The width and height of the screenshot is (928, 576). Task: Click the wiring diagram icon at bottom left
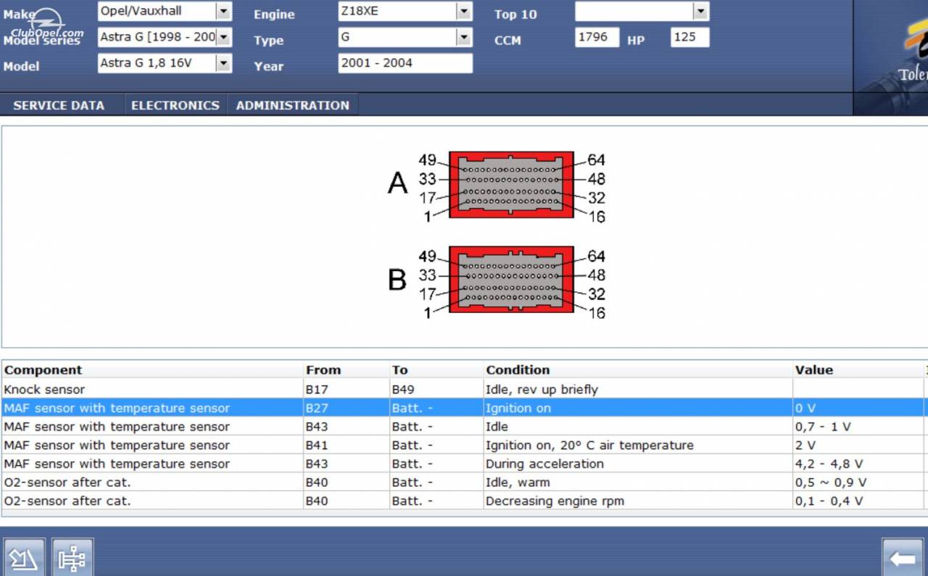[x=24, y=557]
